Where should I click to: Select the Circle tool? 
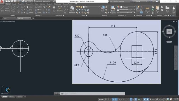click(x=13, y=9)
